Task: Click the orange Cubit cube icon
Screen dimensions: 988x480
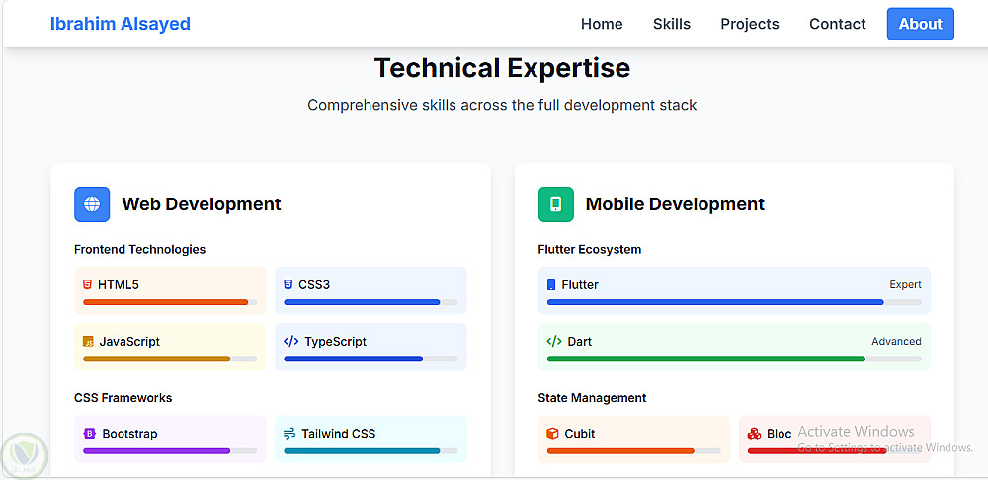Action: pos(552,434)
